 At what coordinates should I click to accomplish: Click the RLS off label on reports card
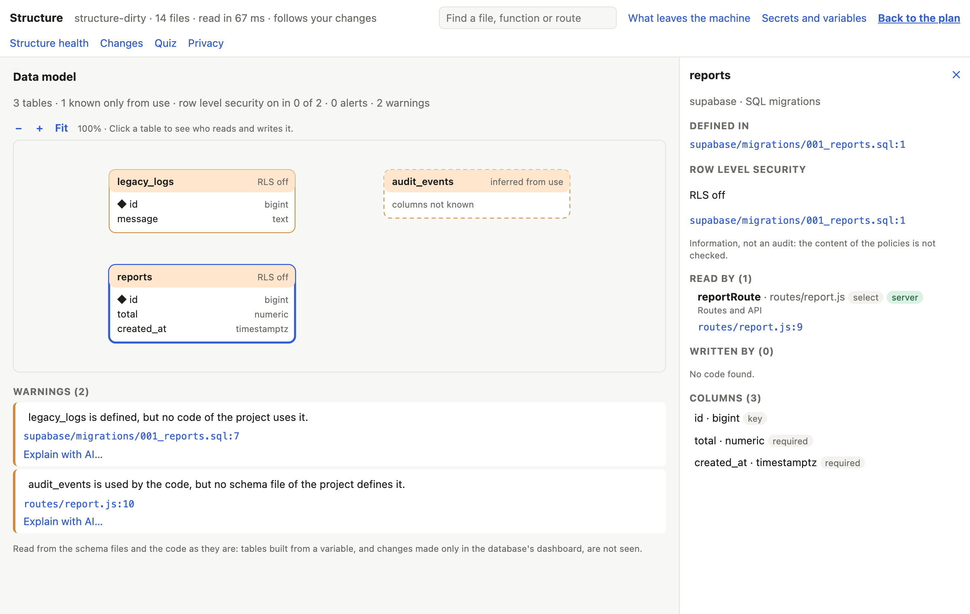click(273, 277)
